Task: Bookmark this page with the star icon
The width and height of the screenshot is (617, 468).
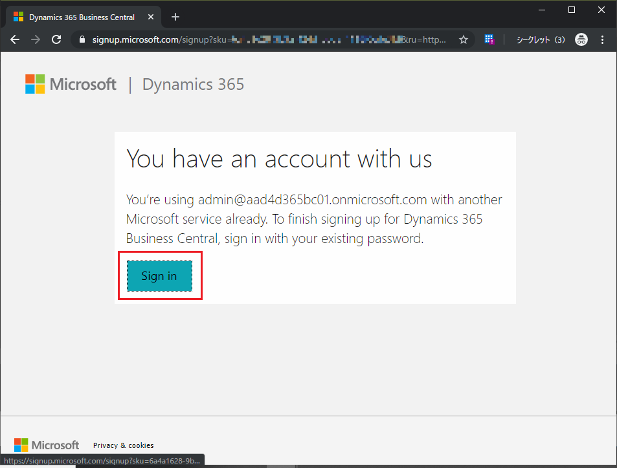Action: (464, 39)
